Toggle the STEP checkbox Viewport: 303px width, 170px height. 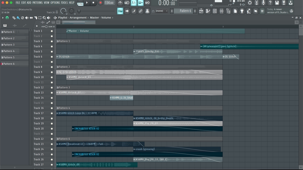pyautogui.click(x=46, y=26)
